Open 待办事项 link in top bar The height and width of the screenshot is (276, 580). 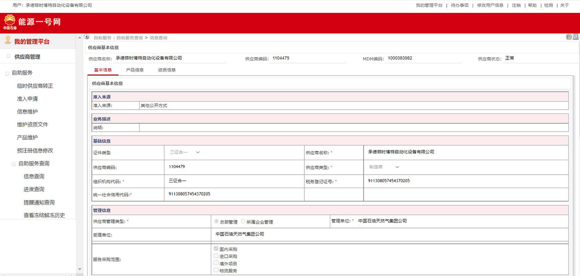[460, 5]
